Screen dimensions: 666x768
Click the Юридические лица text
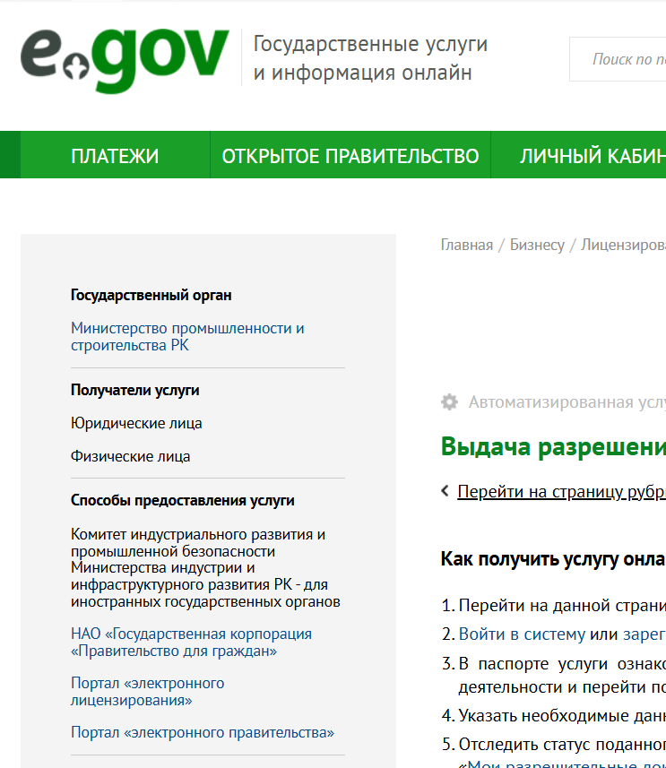click(136, 423)
